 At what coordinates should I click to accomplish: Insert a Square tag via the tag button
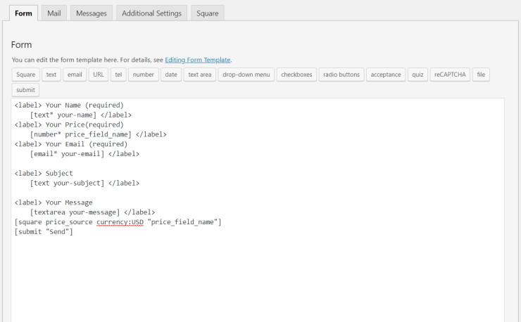[x=25, y=75]
